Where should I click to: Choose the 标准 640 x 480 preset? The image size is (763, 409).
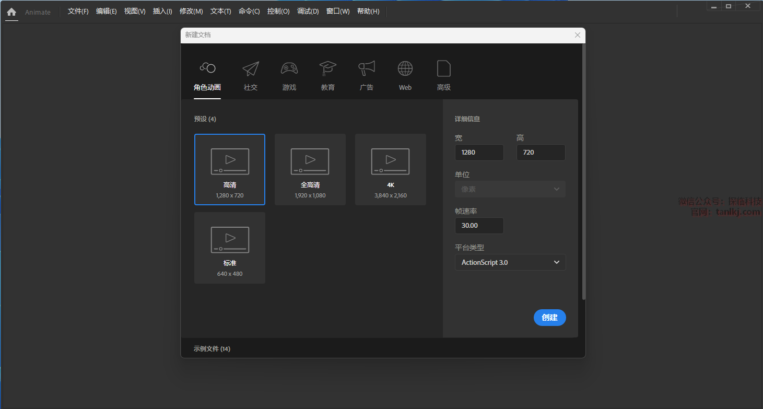[x=230, y=248]
